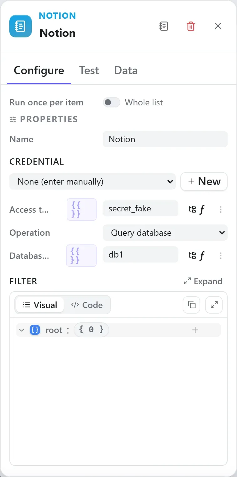This screenshot has width=237, height=477.
Task: Open the Operation Query database dropdown
Action: click(x=165, y=233)
